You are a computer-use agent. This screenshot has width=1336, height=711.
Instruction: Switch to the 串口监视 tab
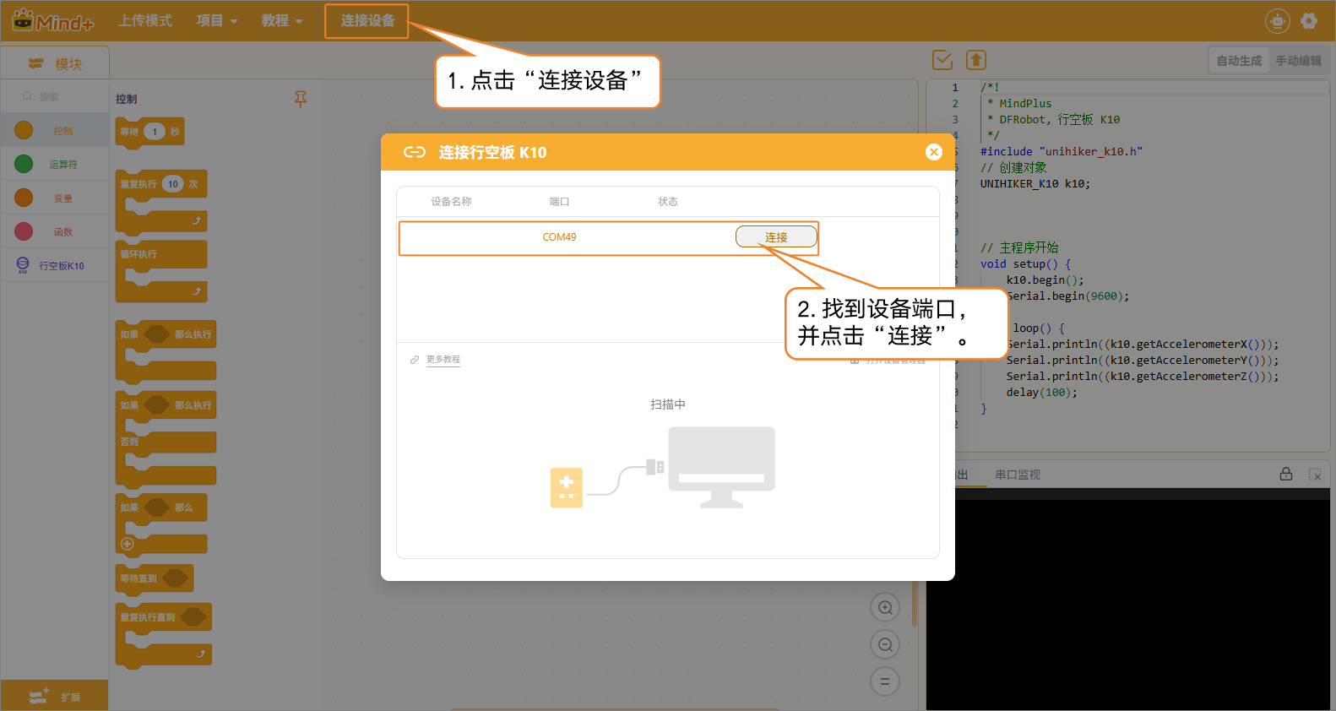(1018, 475)
